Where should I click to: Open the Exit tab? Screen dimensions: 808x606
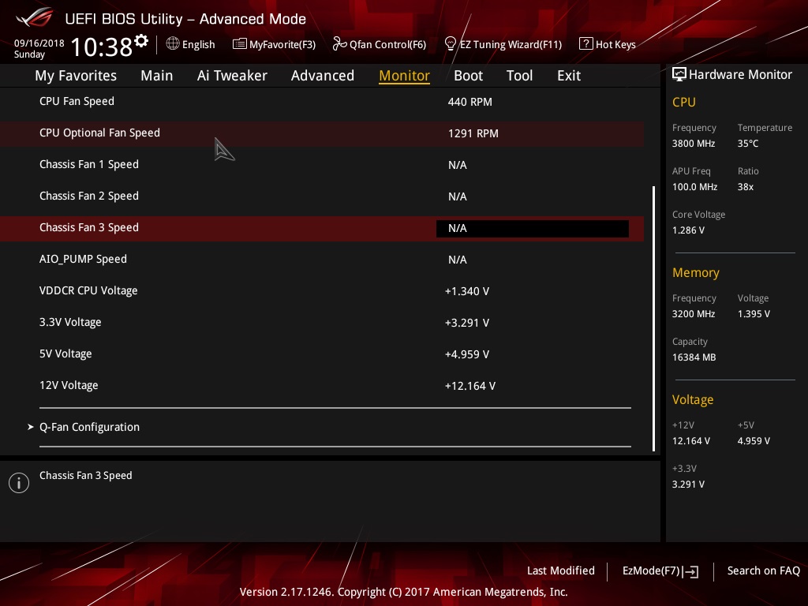point(569,76)
